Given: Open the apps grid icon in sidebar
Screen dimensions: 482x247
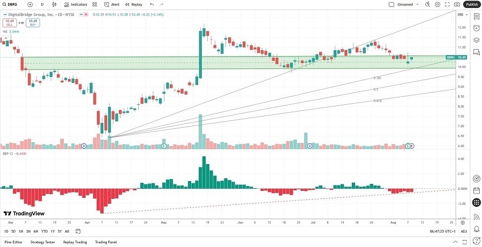Looking at the screenshot, I should tap(477, 202).
